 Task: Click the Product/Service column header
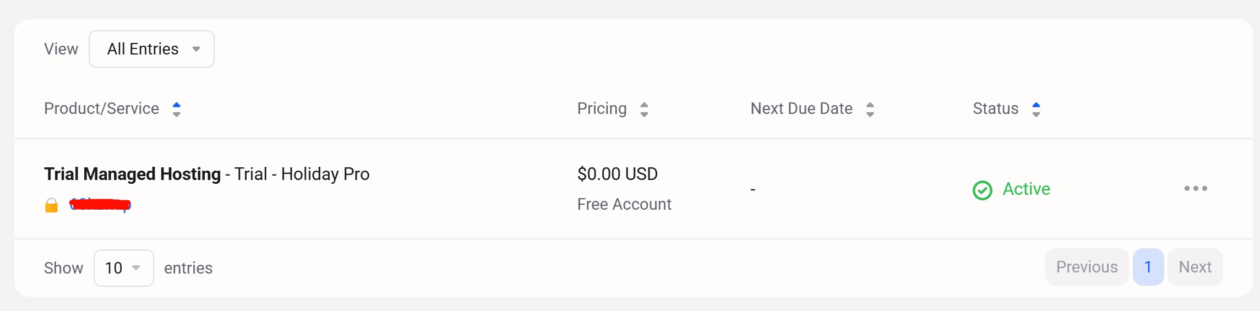(101, 108)
